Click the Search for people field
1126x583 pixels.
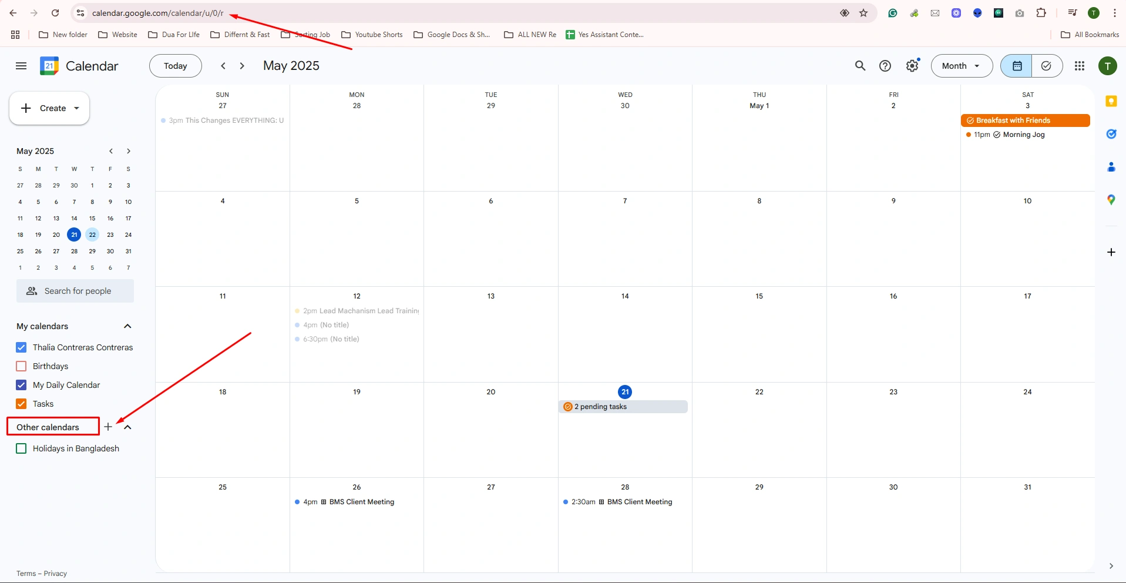(78, 291)
